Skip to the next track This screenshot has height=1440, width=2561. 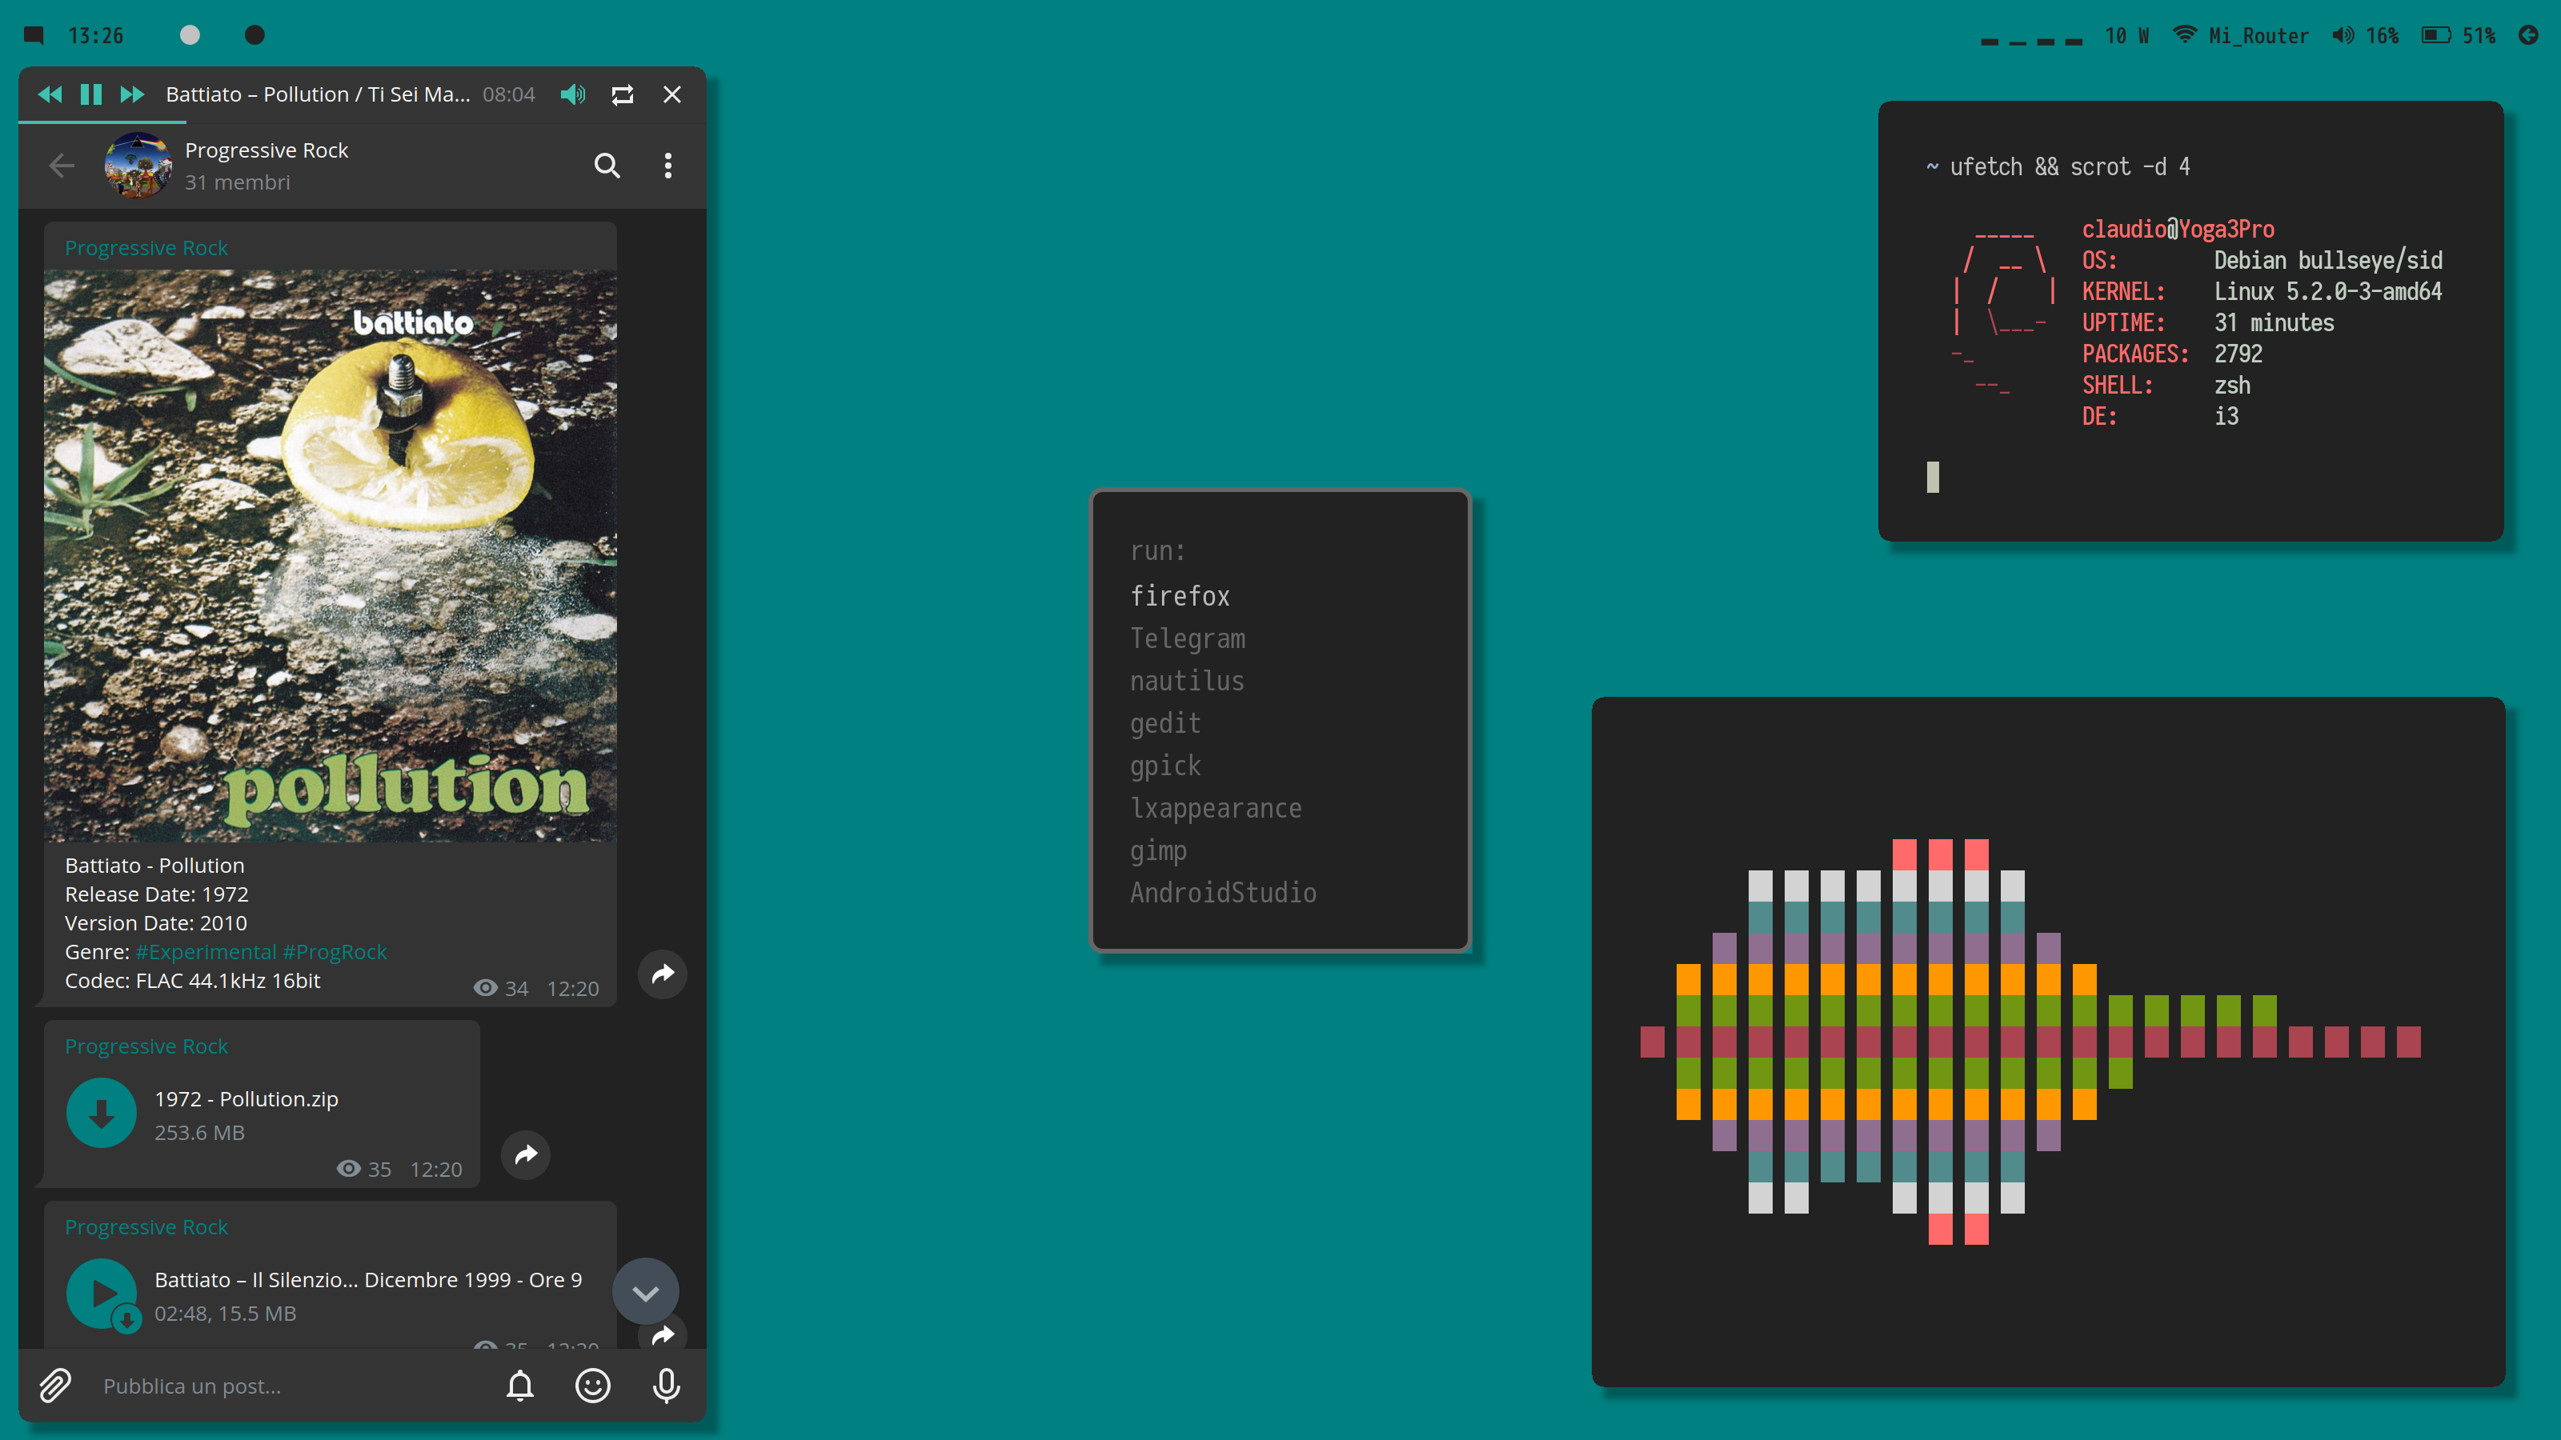coord(132,94)
